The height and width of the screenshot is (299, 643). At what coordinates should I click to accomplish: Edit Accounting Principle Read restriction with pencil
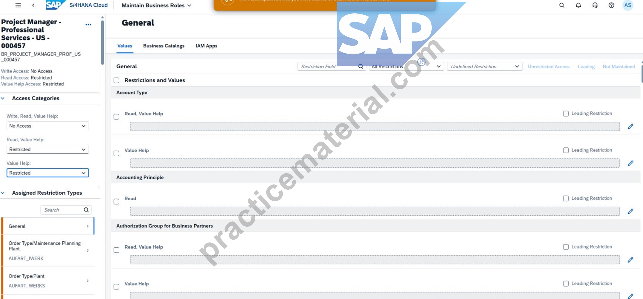point(630,211)
